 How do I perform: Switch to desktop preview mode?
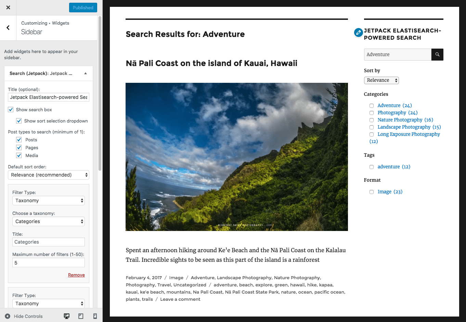click(66, 316)
